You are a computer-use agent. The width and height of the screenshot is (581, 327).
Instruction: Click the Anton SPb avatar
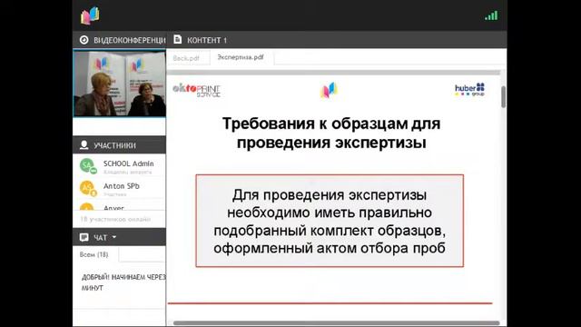click(87, 188)
